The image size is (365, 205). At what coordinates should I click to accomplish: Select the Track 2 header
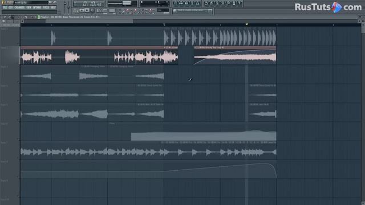pyautogui.click(x=10, y=55)
